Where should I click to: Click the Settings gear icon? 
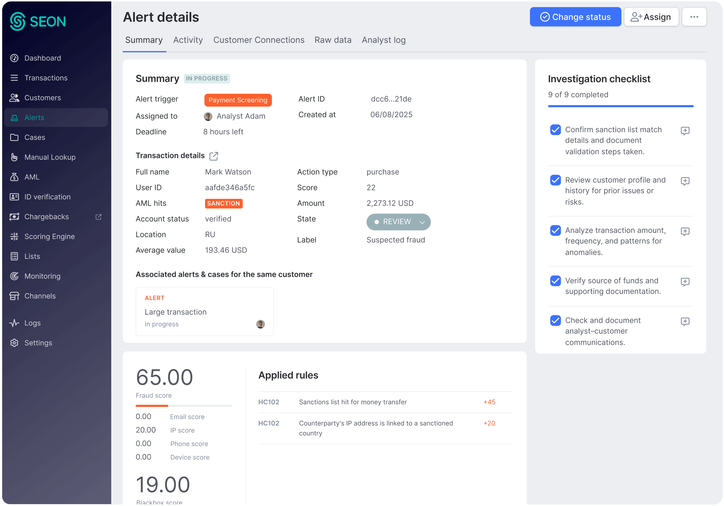point(14,343)
